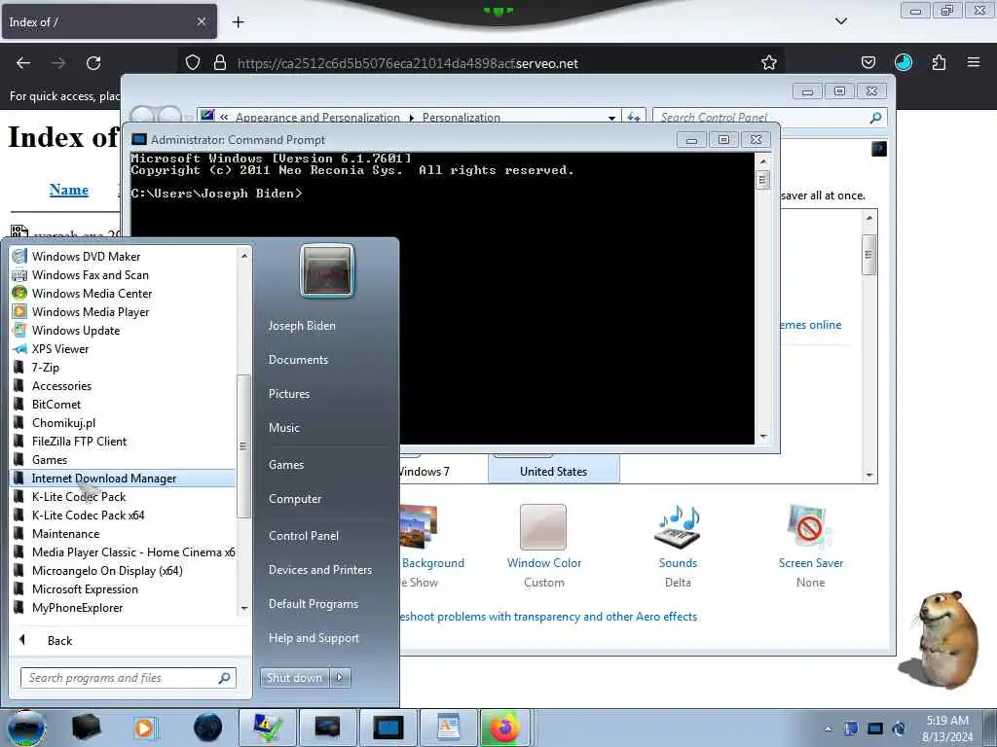Expand the BitComet folder
Image resolution: width=997 pixels, height=747 pixels.
[x=55, y=404]
